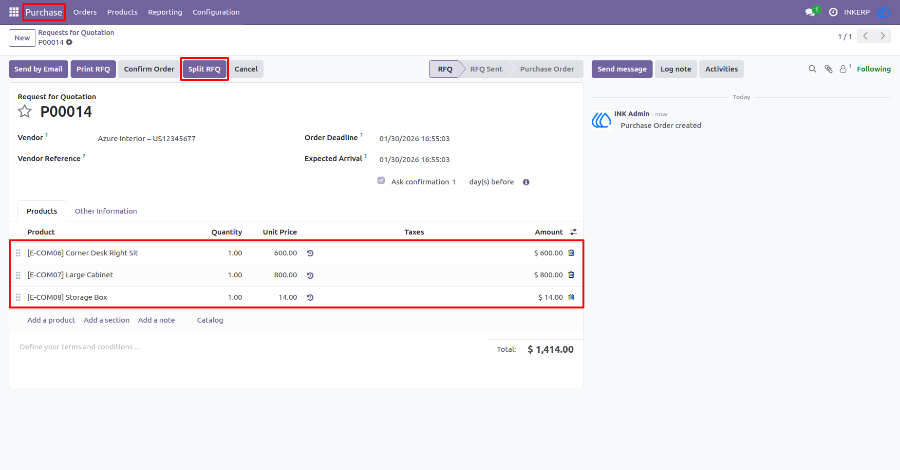Grab drag handle of Corner Desk row
Screen dimensions: 900x470
click(18, 253)
